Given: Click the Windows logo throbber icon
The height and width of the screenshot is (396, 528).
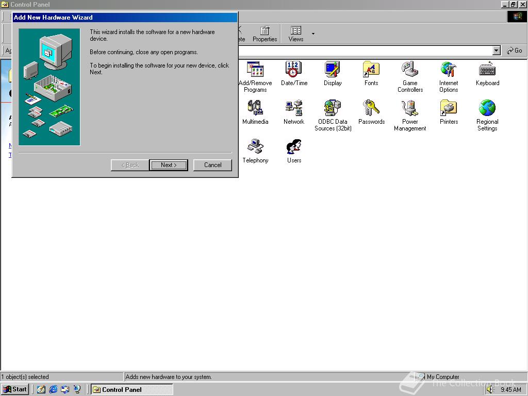Looking at the screenshot, I should click(517, 16).
